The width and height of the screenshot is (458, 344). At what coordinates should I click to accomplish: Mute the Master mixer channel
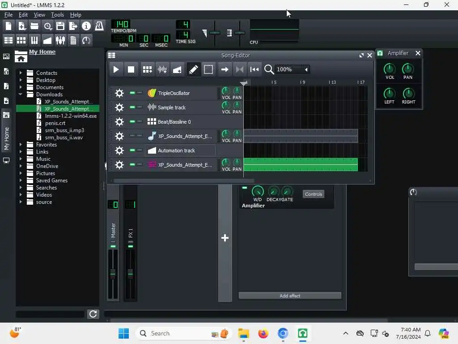coord(113,246)
